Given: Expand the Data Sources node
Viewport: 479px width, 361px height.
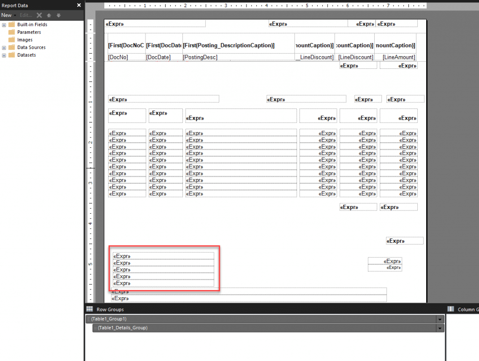Looking at the screenshot, I should click(x=4, y=48).
